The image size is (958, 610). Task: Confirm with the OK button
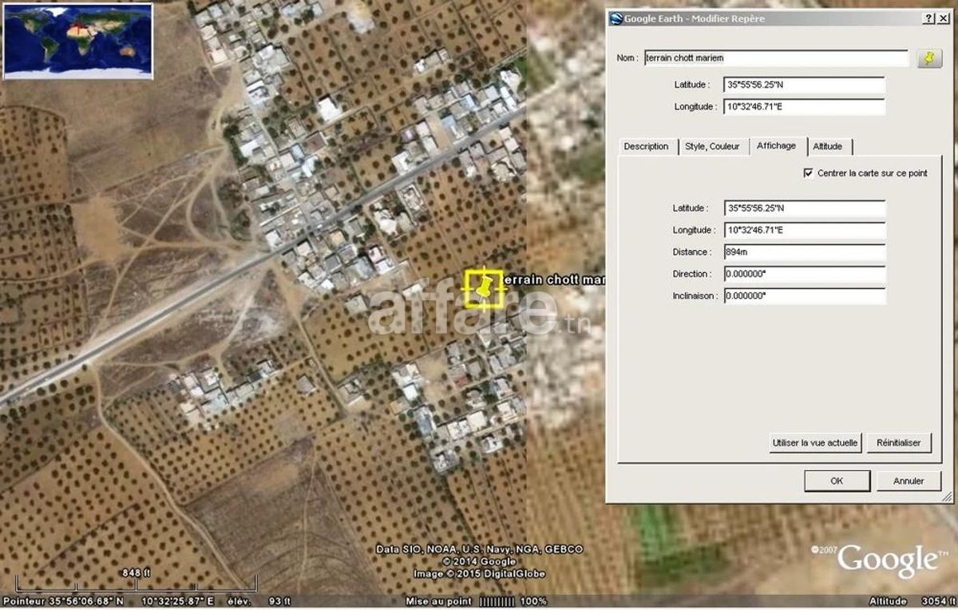(837, 481)
